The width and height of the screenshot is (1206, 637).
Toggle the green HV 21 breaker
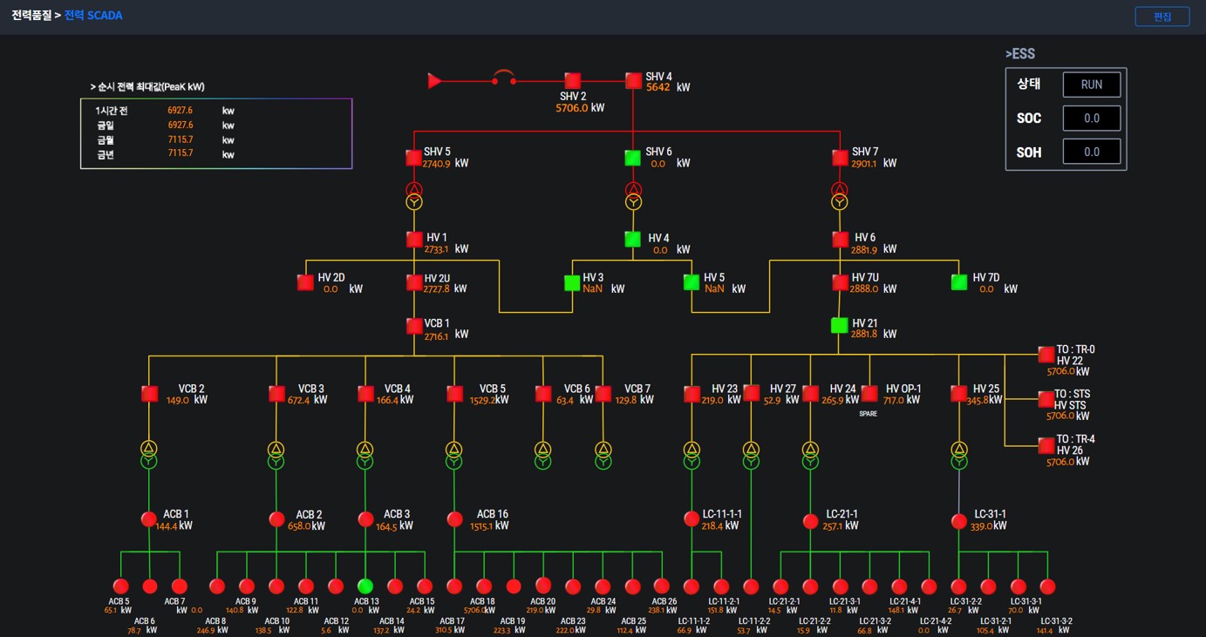pos(839,326)
